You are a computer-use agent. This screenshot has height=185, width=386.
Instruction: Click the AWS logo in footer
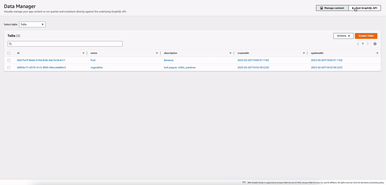(244, 182)
